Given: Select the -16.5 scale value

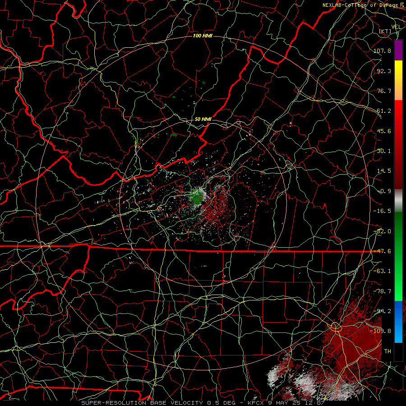Looking at the screenshot, I should pos(382,211).
